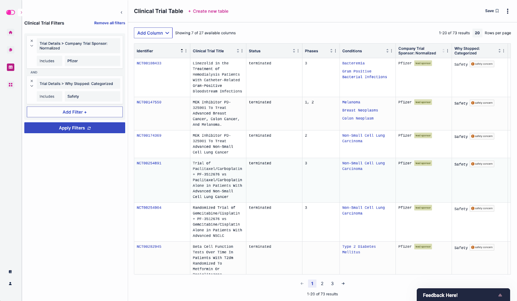Toggle sort on the Status column

point(294,51)
